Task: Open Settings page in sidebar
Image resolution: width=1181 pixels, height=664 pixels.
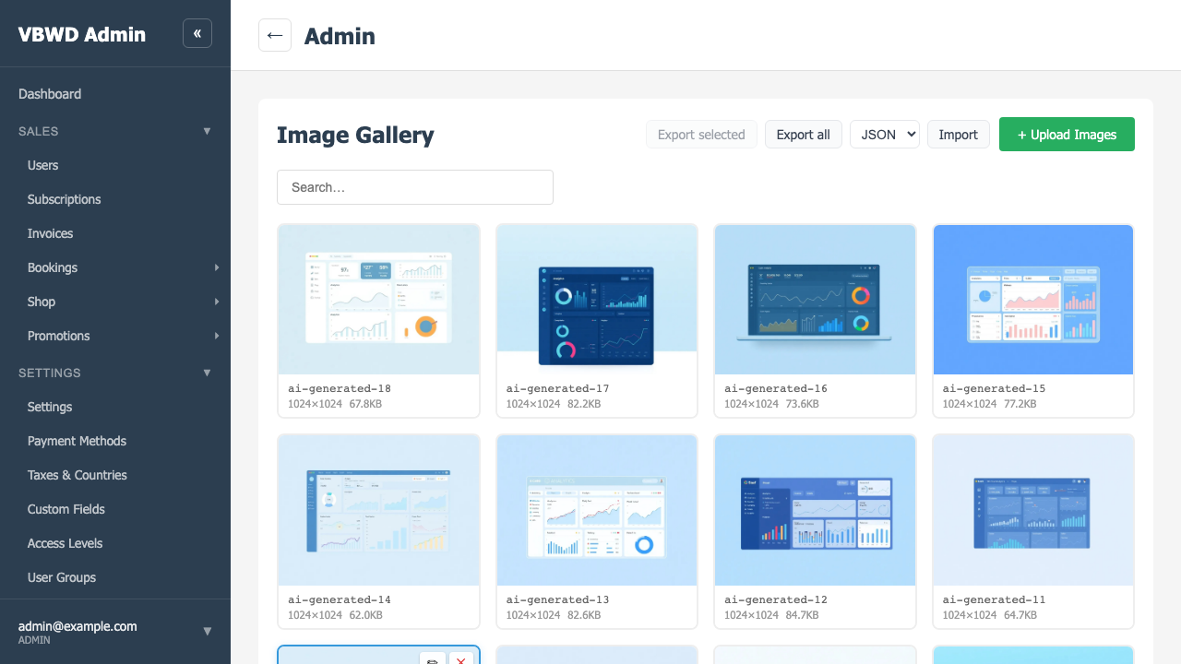Action: coord(115,407)
